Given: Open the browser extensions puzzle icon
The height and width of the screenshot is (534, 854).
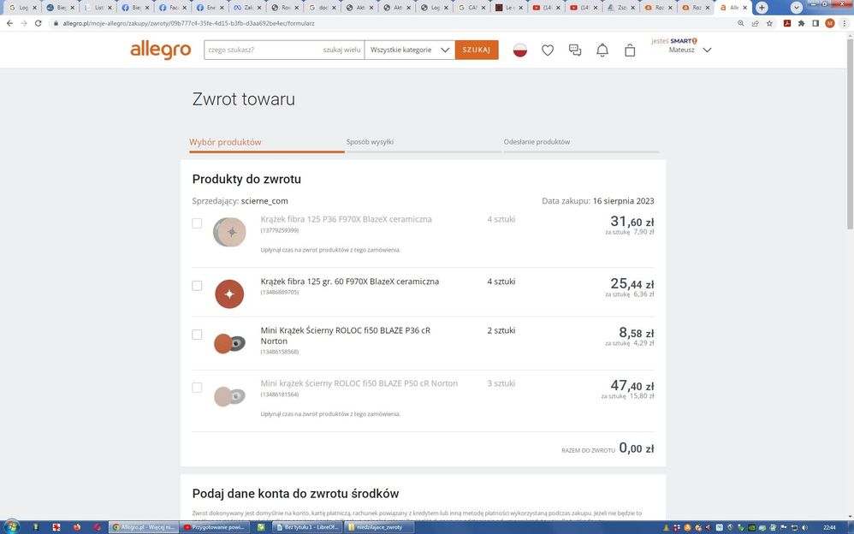Looking at the screenshot, I should tap(801, 23).
